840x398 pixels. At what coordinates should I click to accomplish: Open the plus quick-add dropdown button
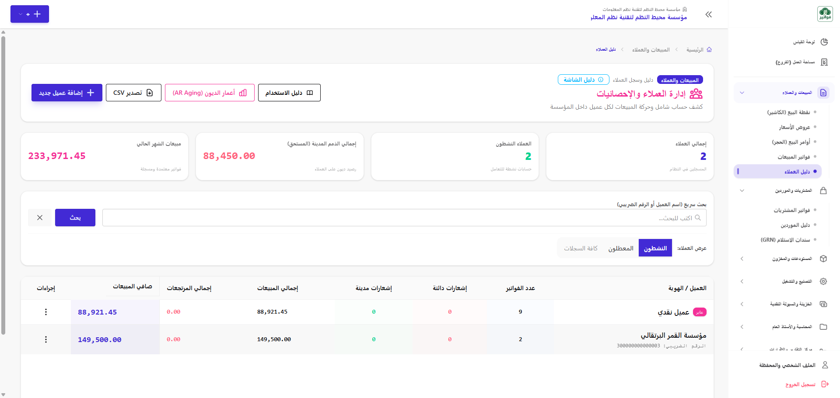coord(30,14)
